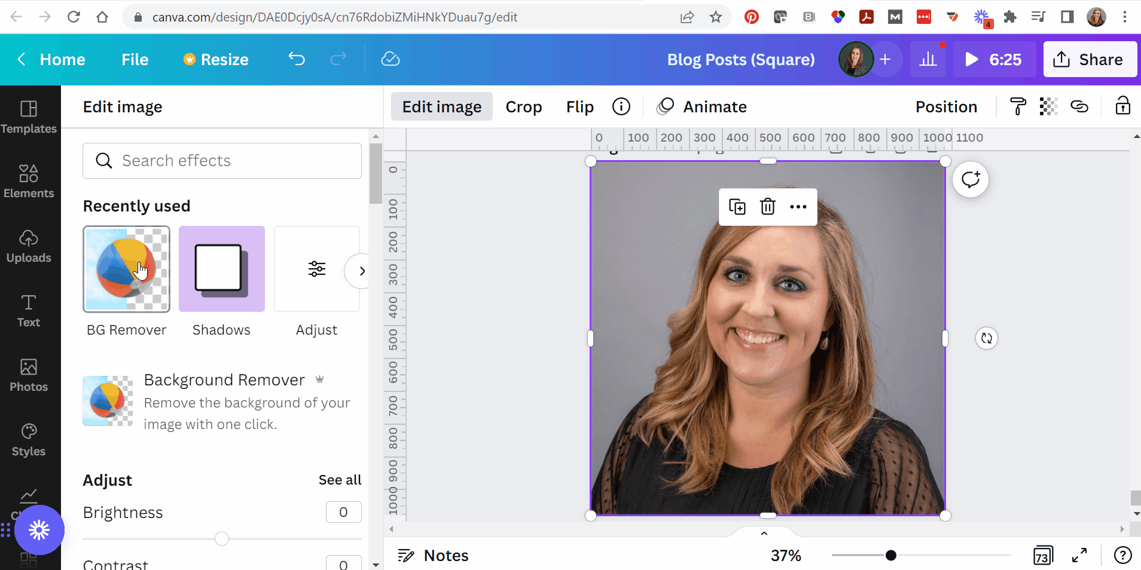Click See all in the Adjust section
The width and height of the screenshot is (1141, 570).
[x=340, y=480]
